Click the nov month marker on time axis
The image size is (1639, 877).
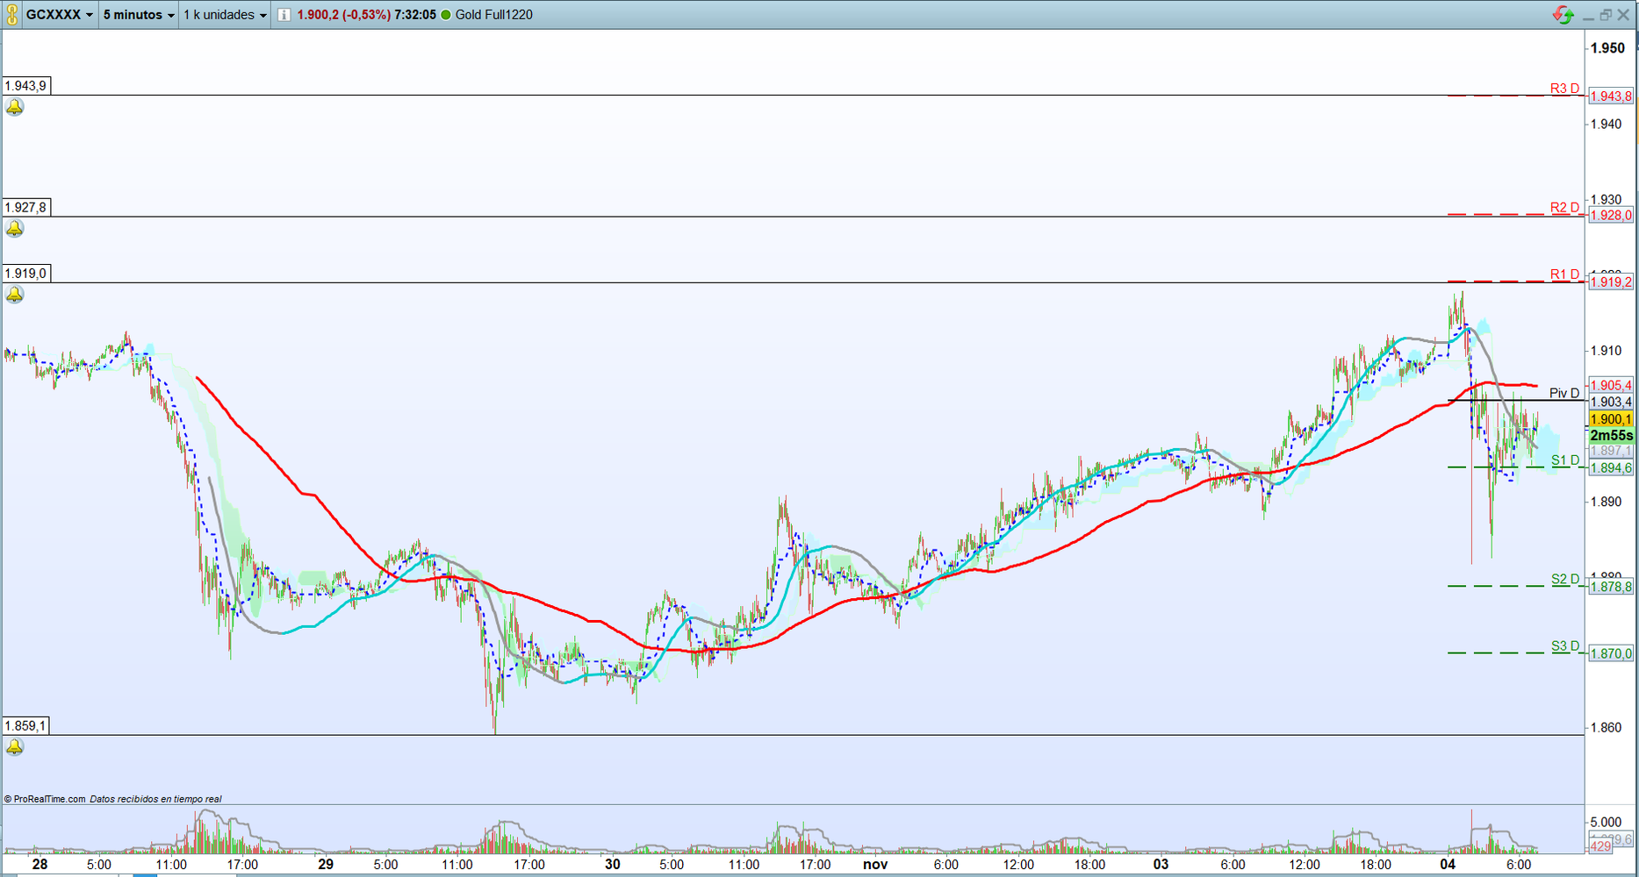click(x=875, y=865)
